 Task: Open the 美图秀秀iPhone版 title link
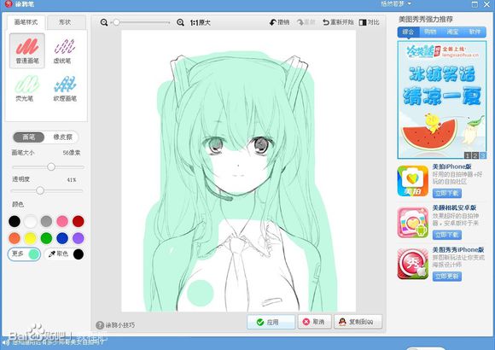pos(458,249)
